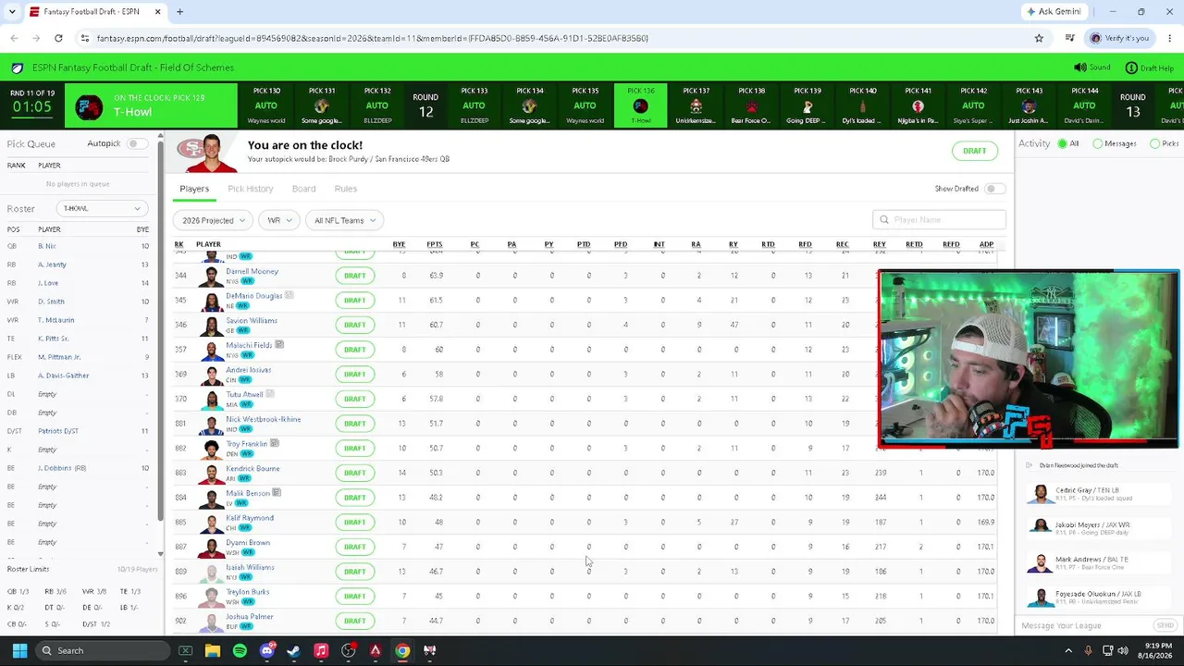This screenshot has width=1184, height=666.
Task: Click the SEND message button
Action: (1165, 625)
